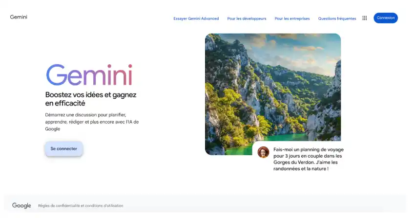Click the large colorful Gemini wordmark
Viewport: 415px width, 218px height.
pyautogui.click(x=89, y=74)
